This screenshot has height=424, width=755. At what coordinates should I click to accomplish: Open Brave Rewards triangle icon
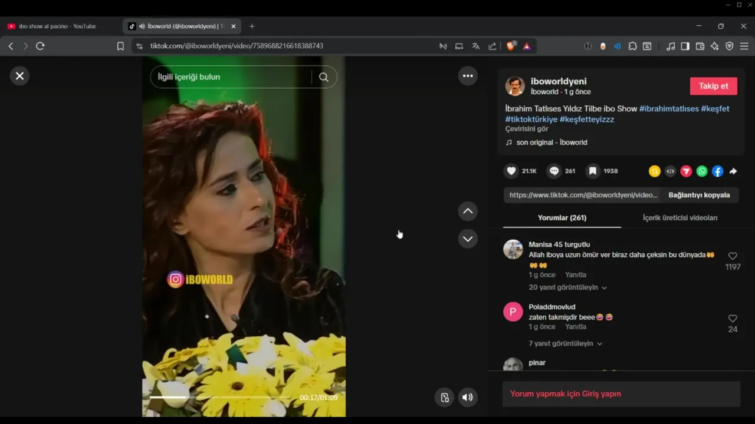[x=527, y=46]
